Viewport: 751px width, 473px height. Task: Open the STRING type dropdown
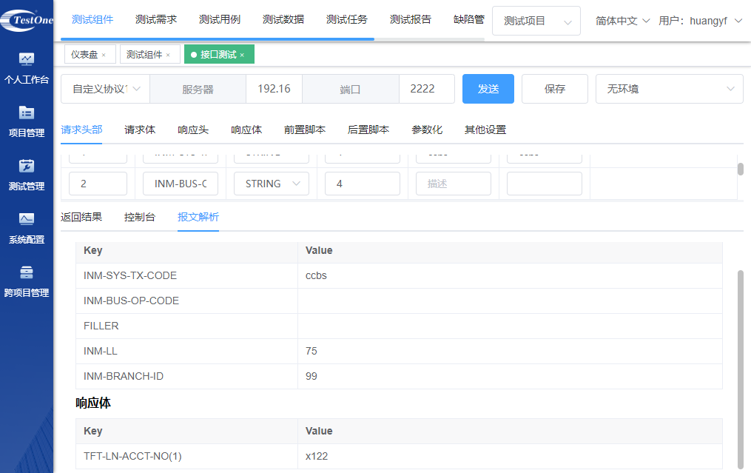coord(272,184)
